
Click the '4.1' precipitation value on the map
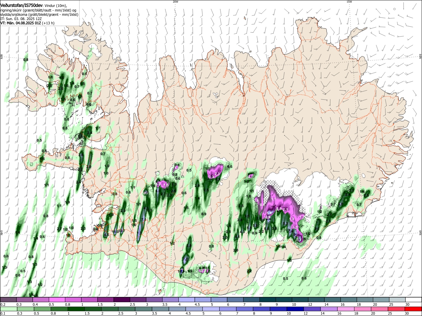(x=237, y=236)
